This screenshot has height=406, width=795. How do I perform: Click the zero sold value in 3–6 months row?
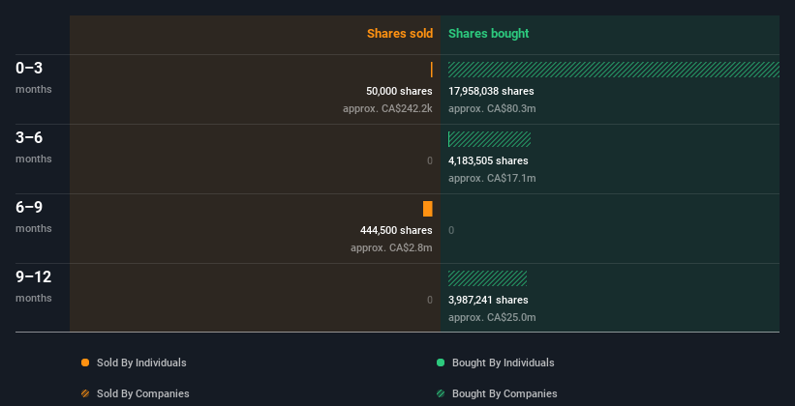pos(430,160)
